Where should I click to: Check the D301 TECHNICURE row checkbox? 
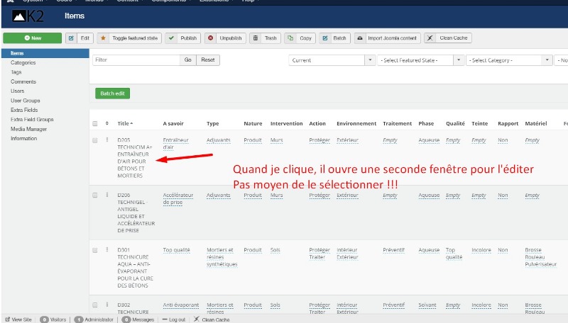tap(95, 250)
